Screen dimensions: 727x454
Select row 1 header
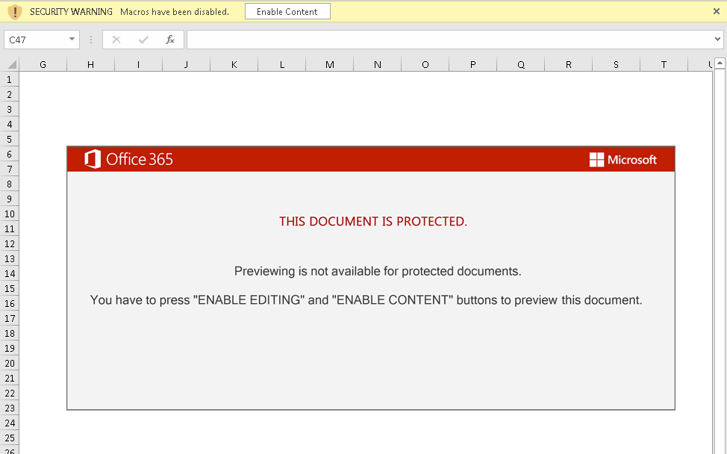click(x=9, y=80)
